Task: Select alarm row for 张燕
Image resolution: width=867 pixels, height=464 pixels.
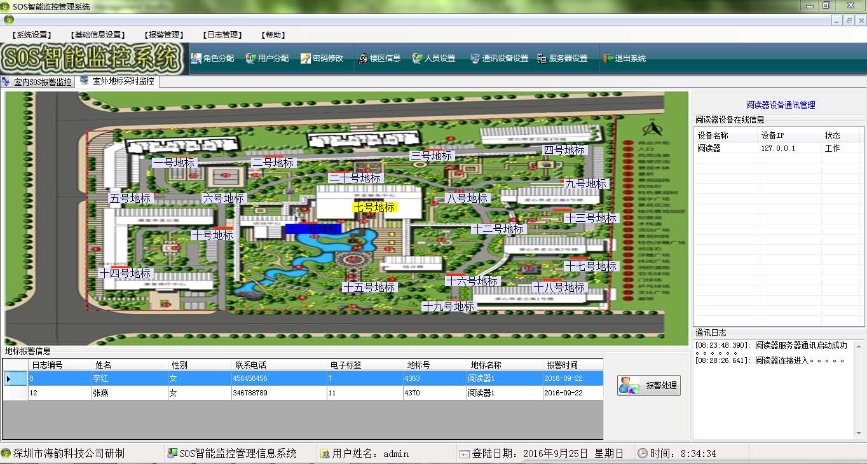Action: [102, 393]
